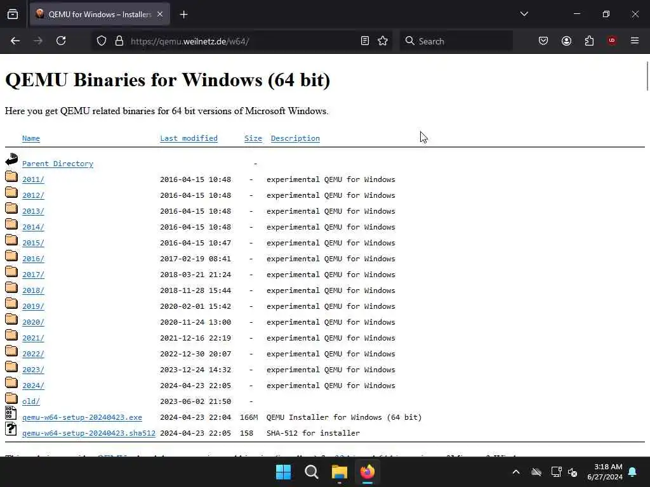Open a new tab with plus button
Screen dimensions: 650x487
tap(183, 15)
